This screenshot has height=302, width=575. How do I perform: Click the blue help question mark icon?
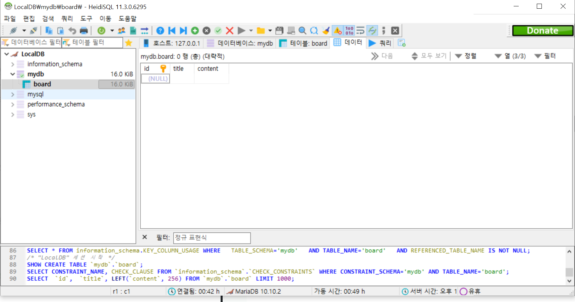pos(160,31)
